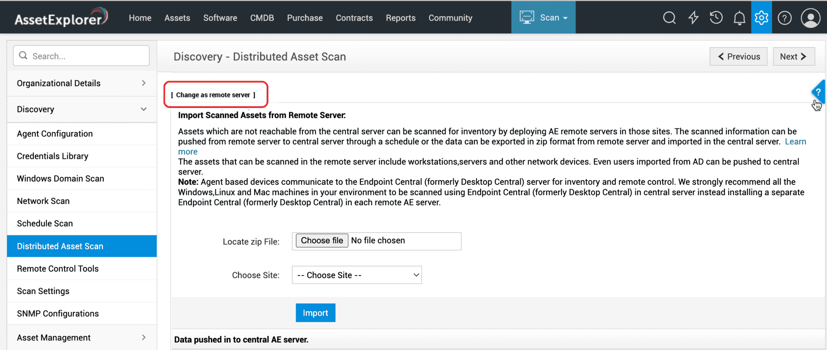This screenshot has width=827, height=350.
Task: Click the 'Choose Site:' label
Action: 256,275
